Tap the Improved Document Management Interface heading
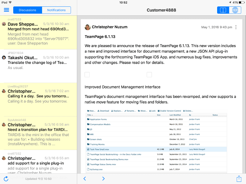 click(122, 87)
